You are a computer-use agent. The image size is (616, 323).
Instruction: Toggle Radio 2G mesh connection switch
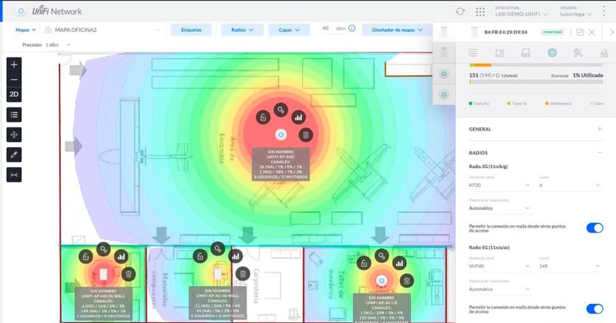coord(594,228)
